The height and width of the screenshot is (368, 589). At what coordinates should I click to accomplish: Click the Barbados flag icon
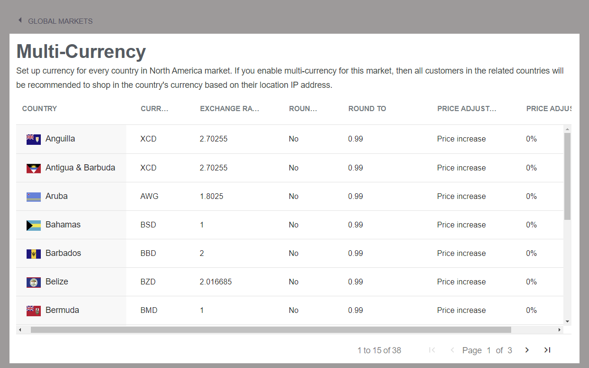tap(33, 254)
